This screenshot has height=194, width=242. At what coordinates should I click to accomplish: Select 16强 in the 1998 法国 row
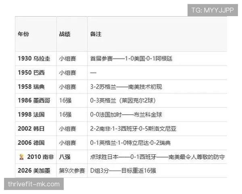(65, 115)
